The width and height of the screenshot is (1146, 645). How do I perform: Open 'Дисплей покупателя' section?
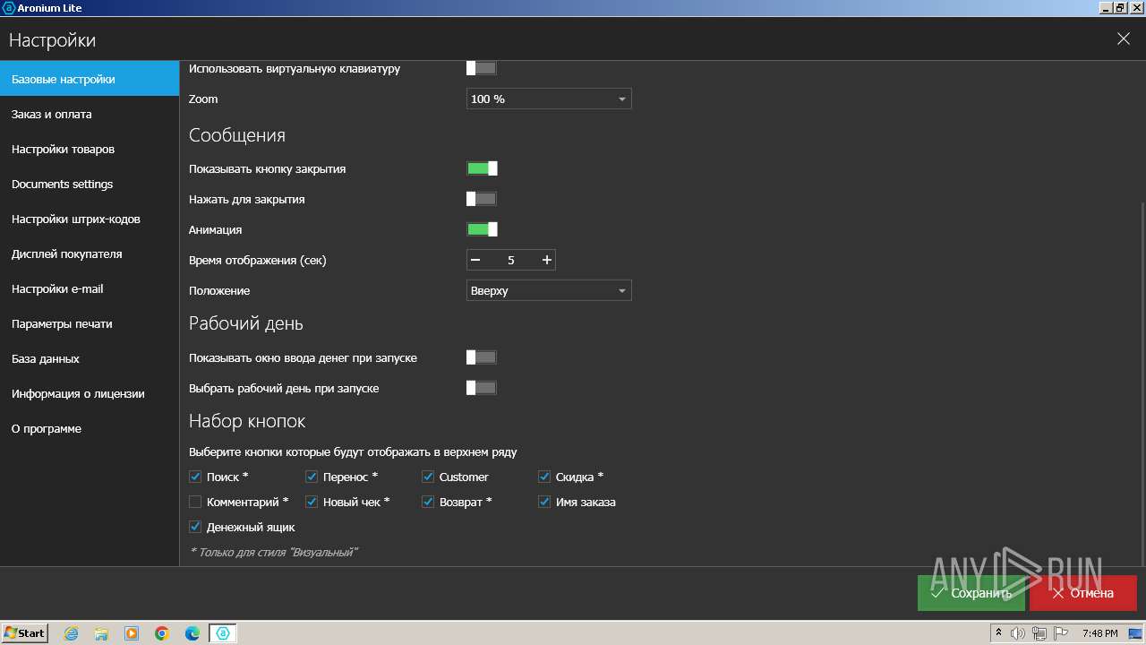pos(90,254)
